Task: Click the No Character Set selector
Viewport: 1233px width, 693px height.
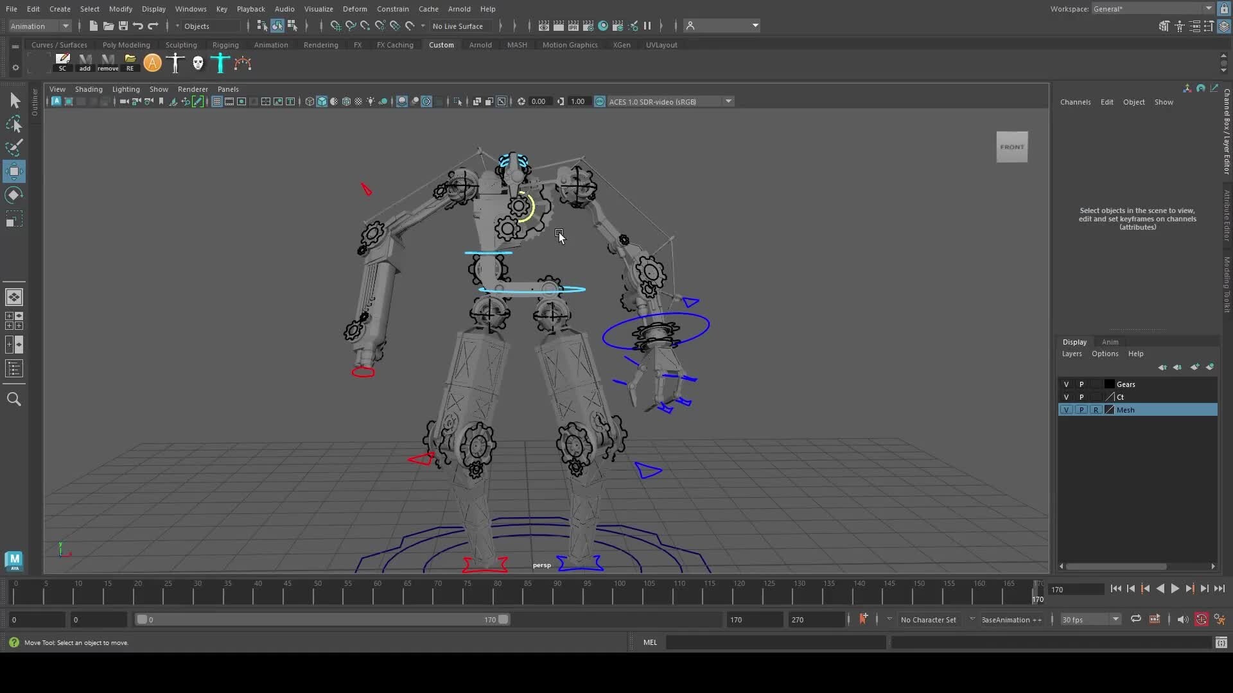Action: (929, 619)
